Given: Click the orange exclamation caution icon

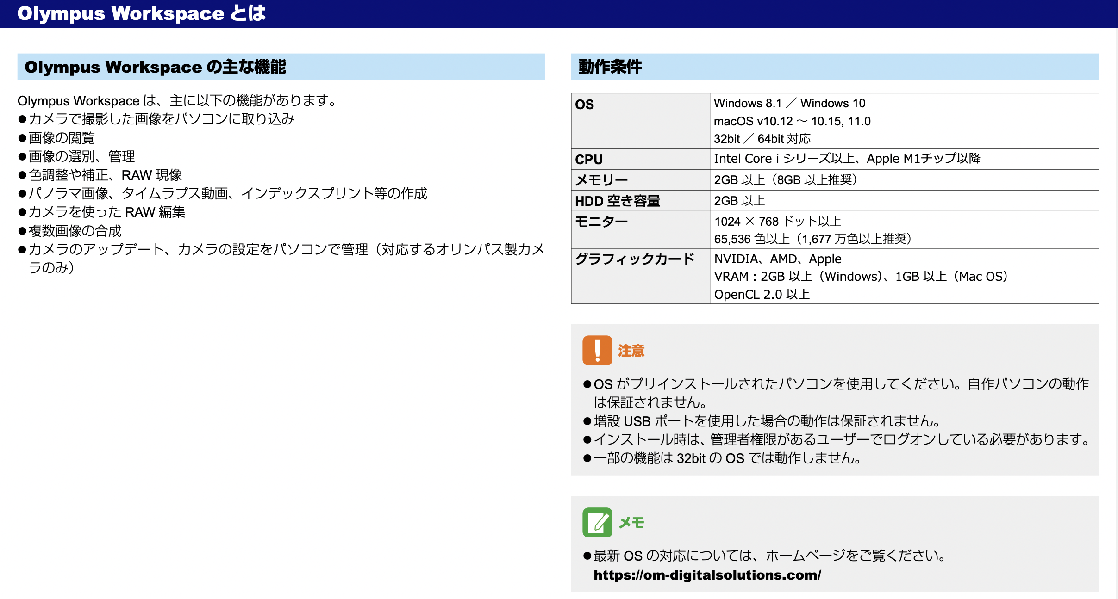Looking at the screenshot, I should tap(597, 350).
